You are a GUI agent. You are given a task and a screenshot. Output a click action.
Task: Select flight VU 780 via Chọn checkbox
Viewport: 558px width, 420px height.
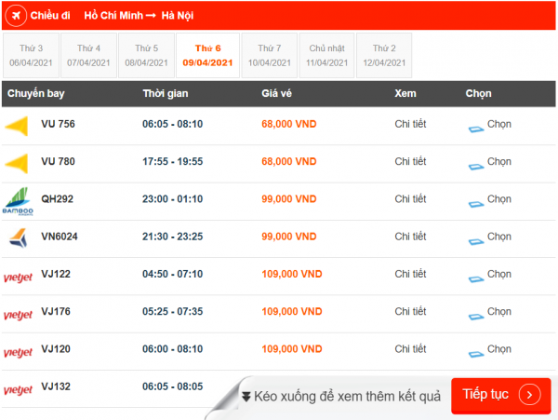pyautogui.click(x=476, y=167)
